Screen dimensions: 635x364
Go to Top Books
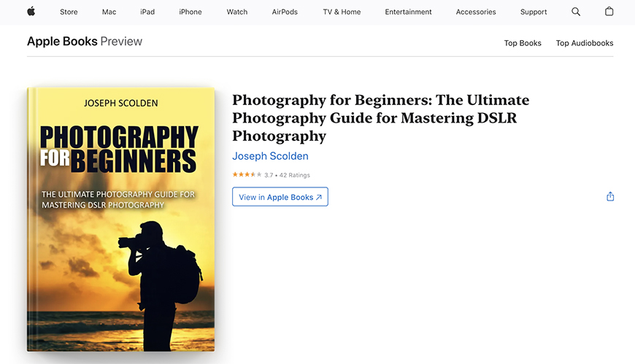point(523,43)
